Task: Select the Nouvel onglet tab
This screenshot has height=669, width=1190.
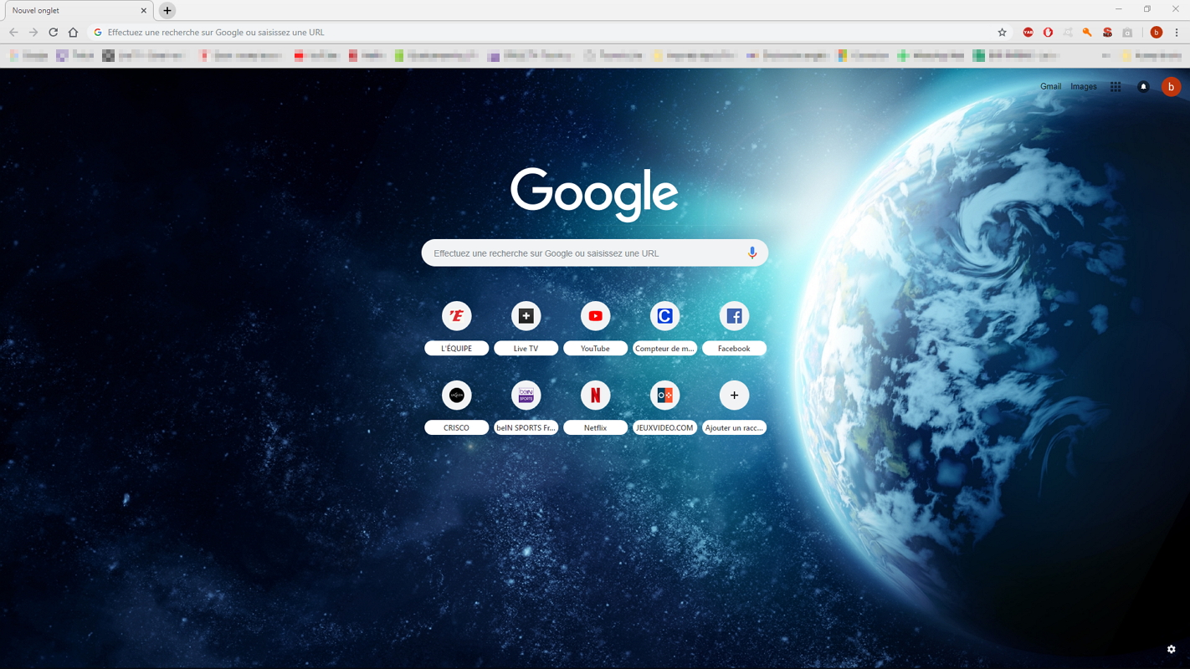Action: tap(79, 11)
